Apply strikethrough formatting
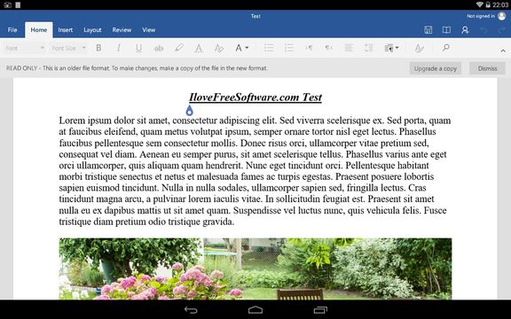The width and height of the screenshot is (511, 319). [159, 48]
